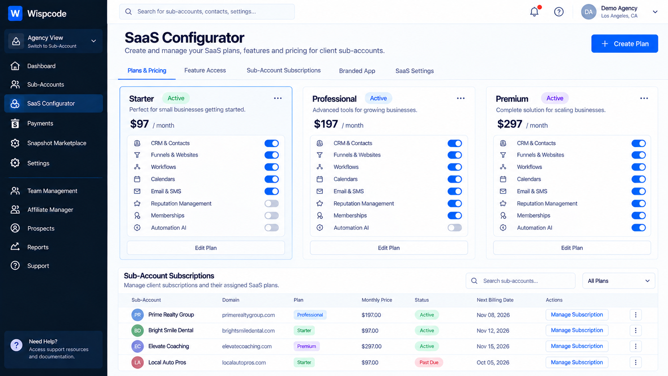Disable Memberships on Professional plan

[x=455, y=215]
